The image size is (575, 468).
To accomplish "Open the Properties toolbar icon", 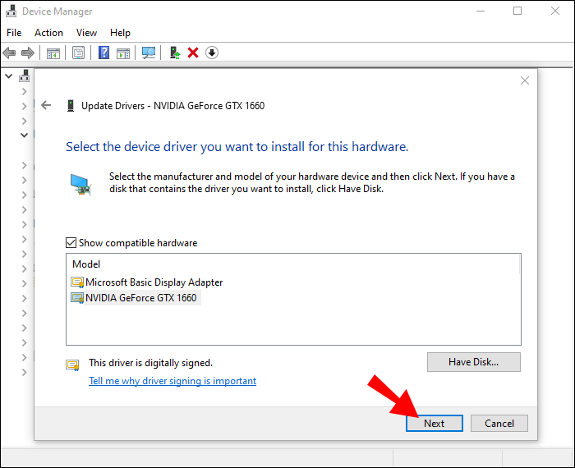I will 78,53.
